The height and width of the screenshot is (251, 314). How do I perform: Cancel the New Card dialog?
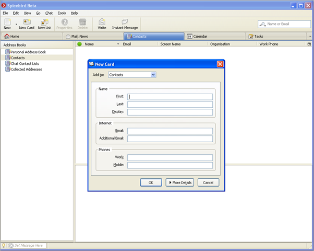[x=208, y=182]
